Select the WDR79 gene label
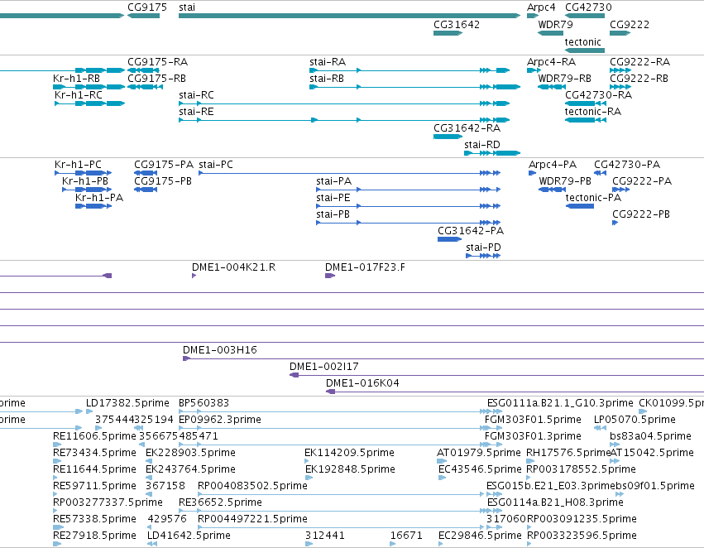This screenshot has height=548, width=704. tap(556, 25)
